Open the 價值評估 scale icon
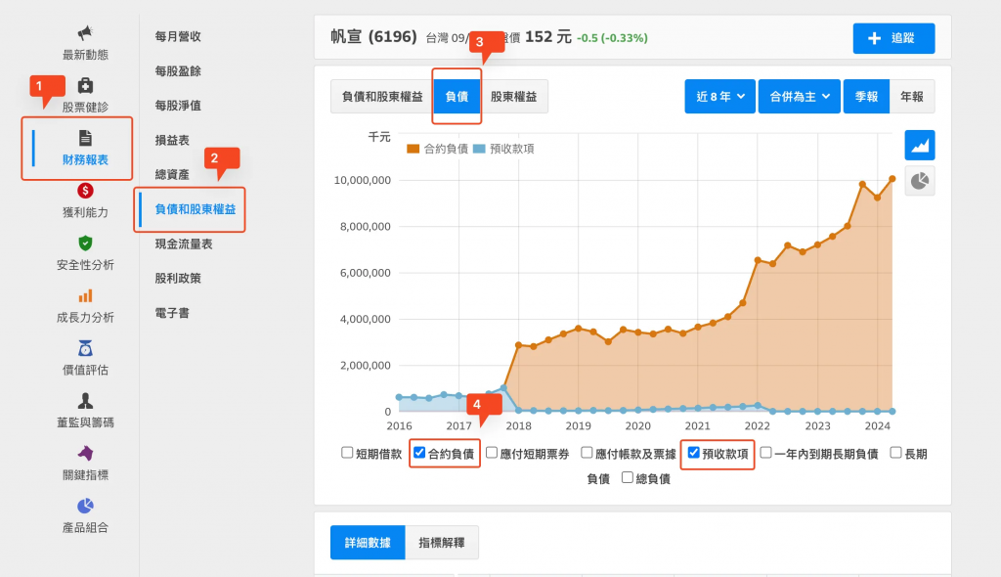Image resolution: width=1001 pixels, height=577 pixels. click(85, 348)
